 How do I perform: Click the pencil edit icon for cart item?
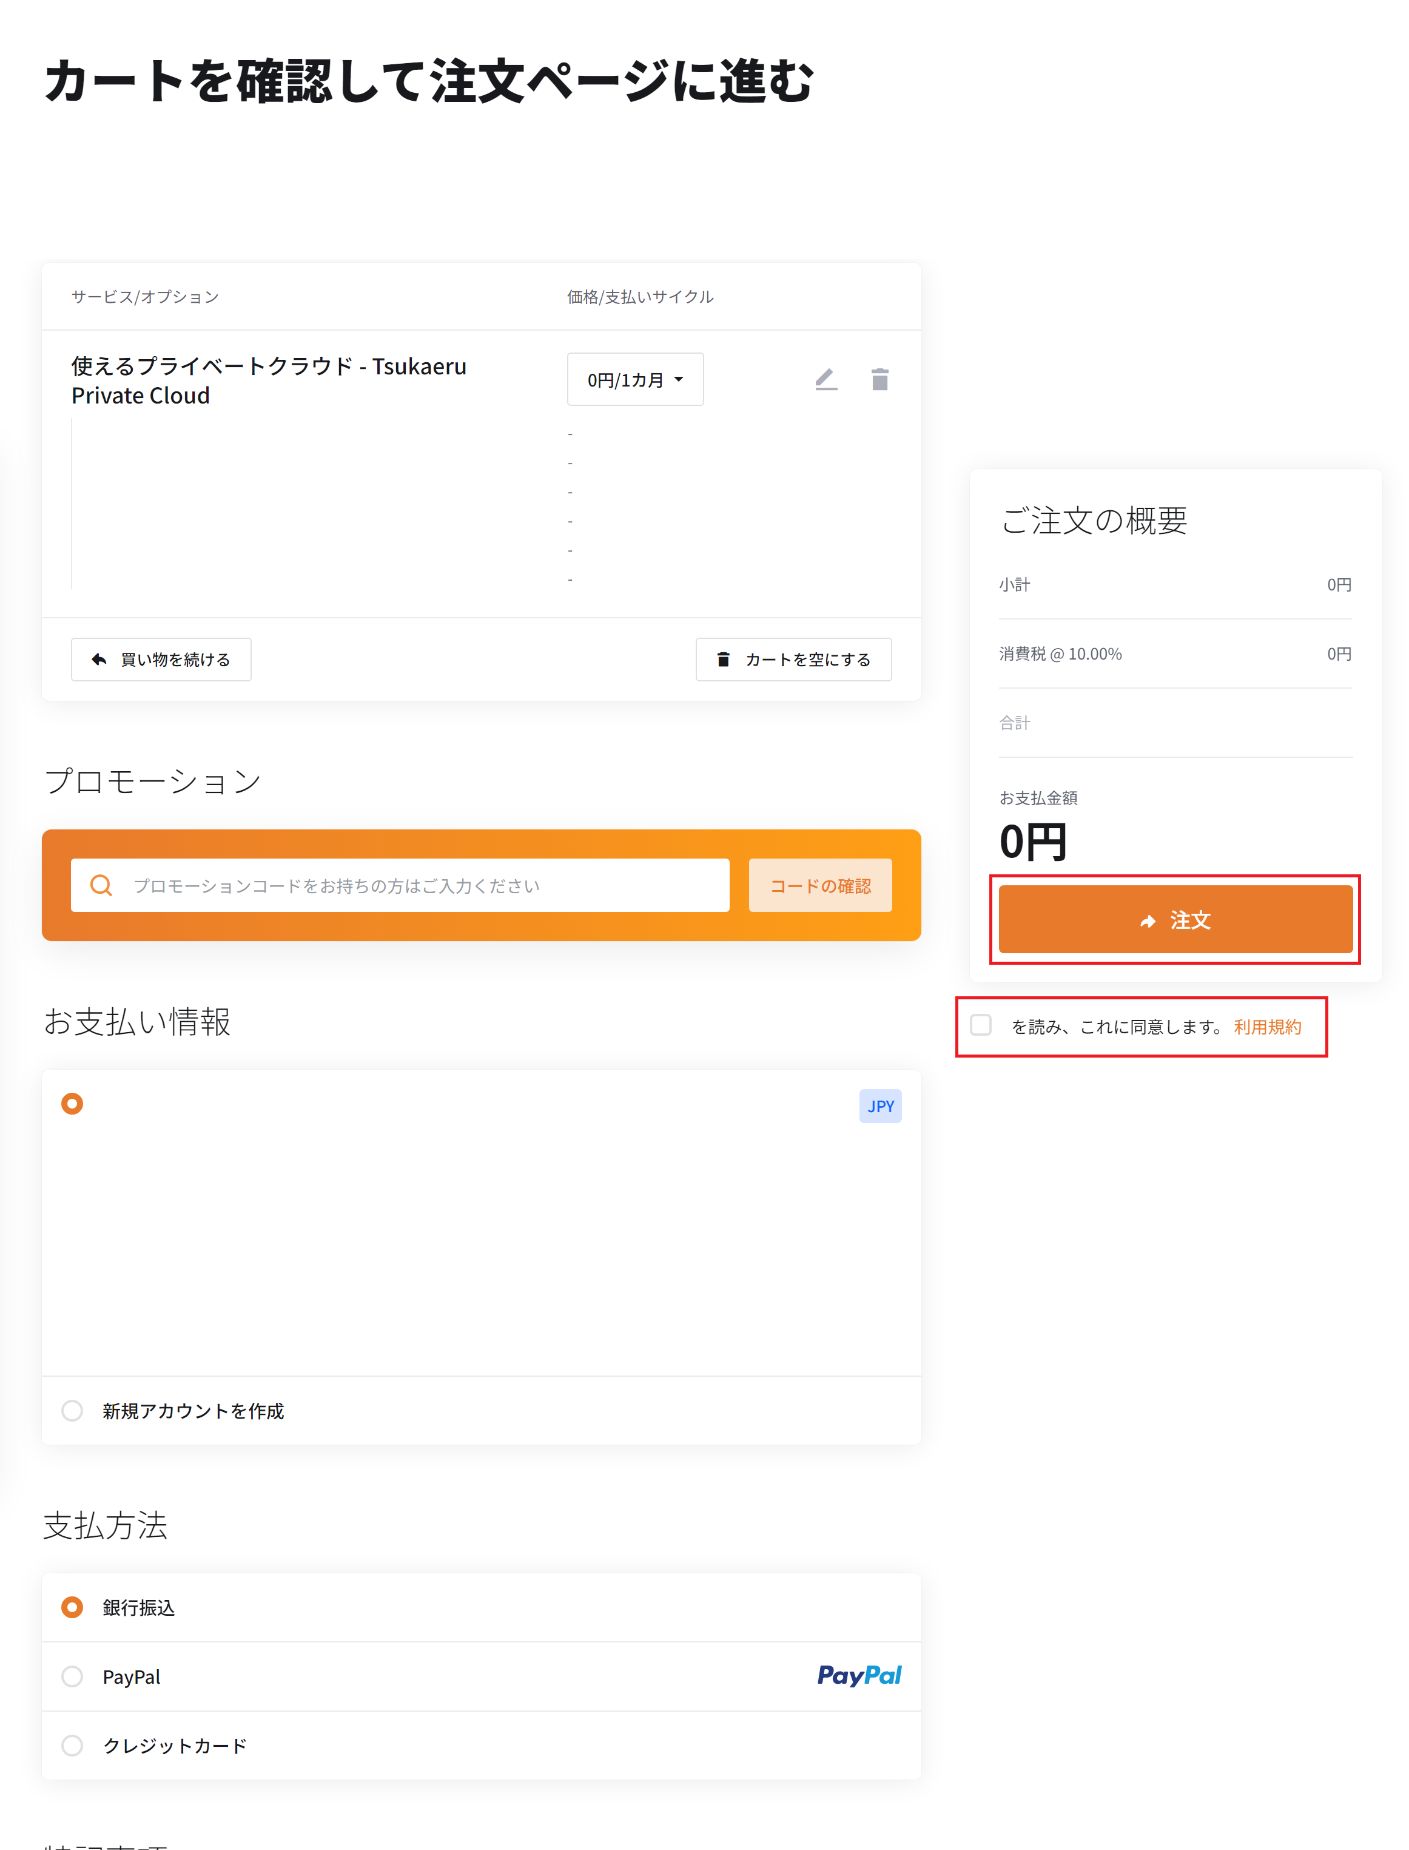tap(826, 379)
